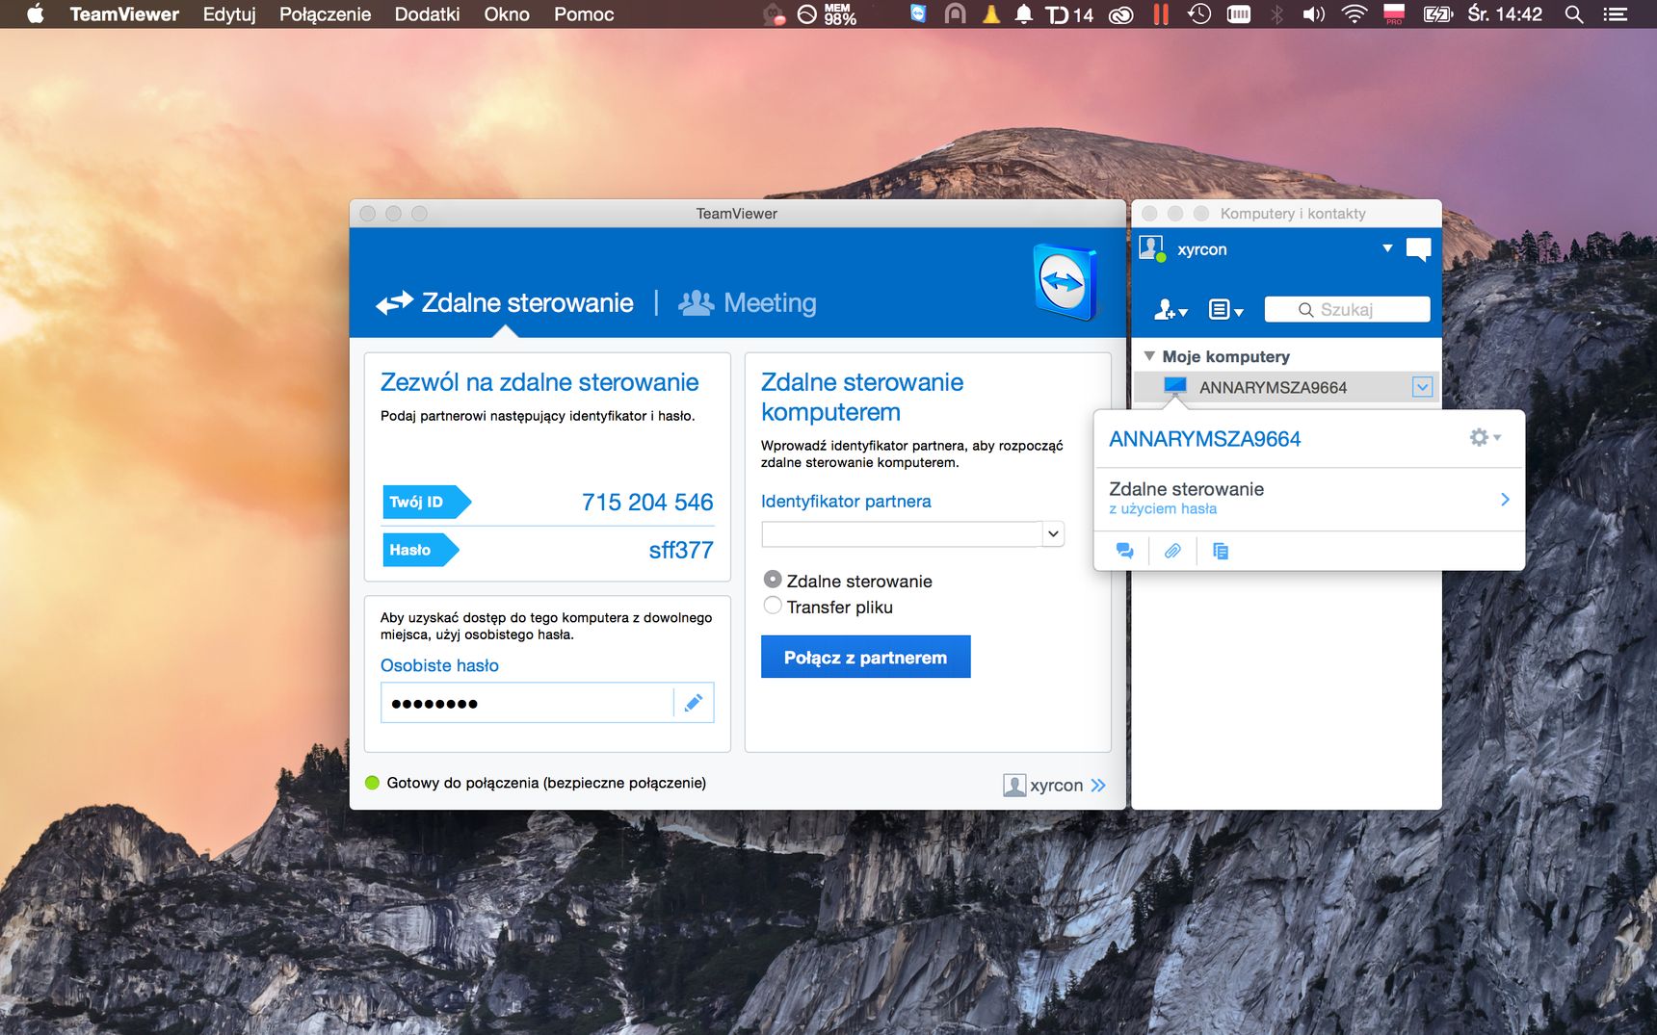Click the Polish flag input source icon
Image resolution: width=1657 pixels, height=1035 pixels.
click(x=1394, y=13)
